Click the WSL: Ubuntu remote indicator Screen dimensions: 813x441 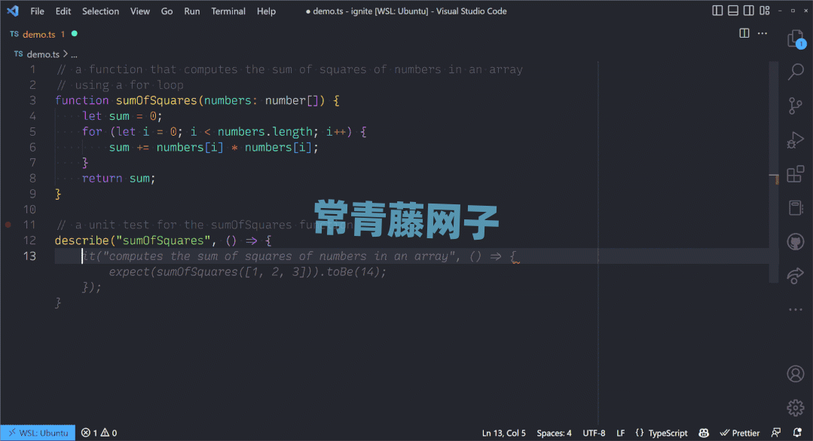37,433
